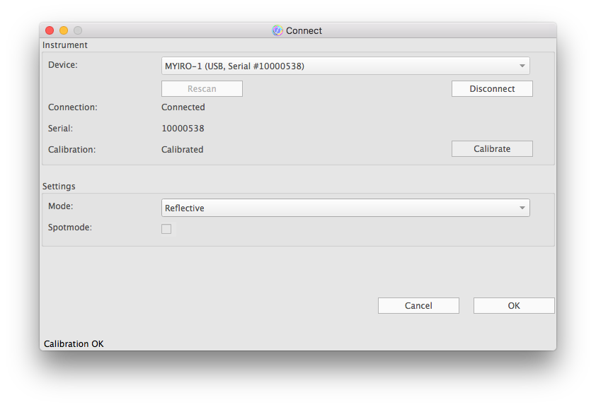The height and width of the screenshot is (407, 596).
Task: Minimize the window using the yellow button
Action: pos(64,30)
